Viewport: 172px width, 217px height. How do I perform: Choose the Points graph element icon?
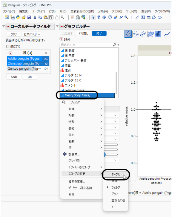point(128,34)
